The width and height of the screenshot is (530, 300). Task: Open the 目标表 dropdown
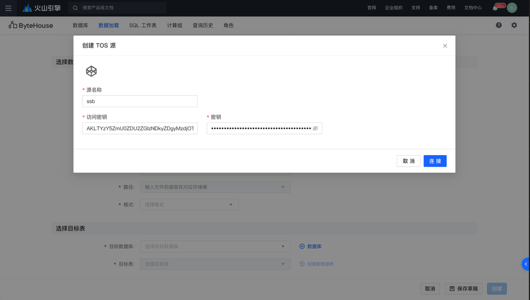215,264
